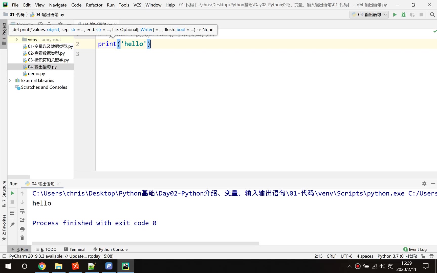This screenshot has height=273, width=437.
Task: Rerun the script in Run panel
Action: pyautogui.click(x=12, y=193)
